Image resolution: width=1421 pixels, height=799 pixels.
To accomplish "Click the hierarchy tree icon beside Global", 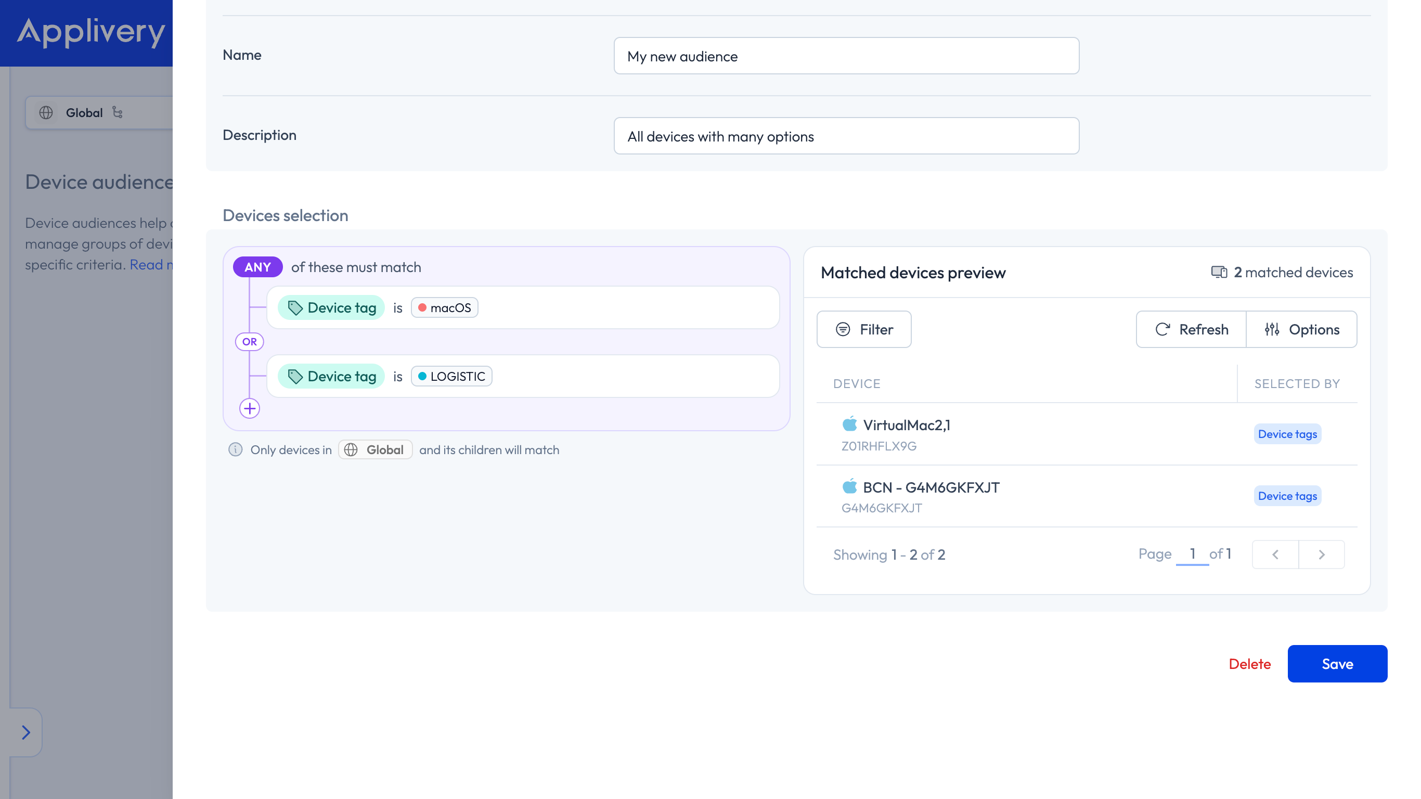I will pos(118,112).
